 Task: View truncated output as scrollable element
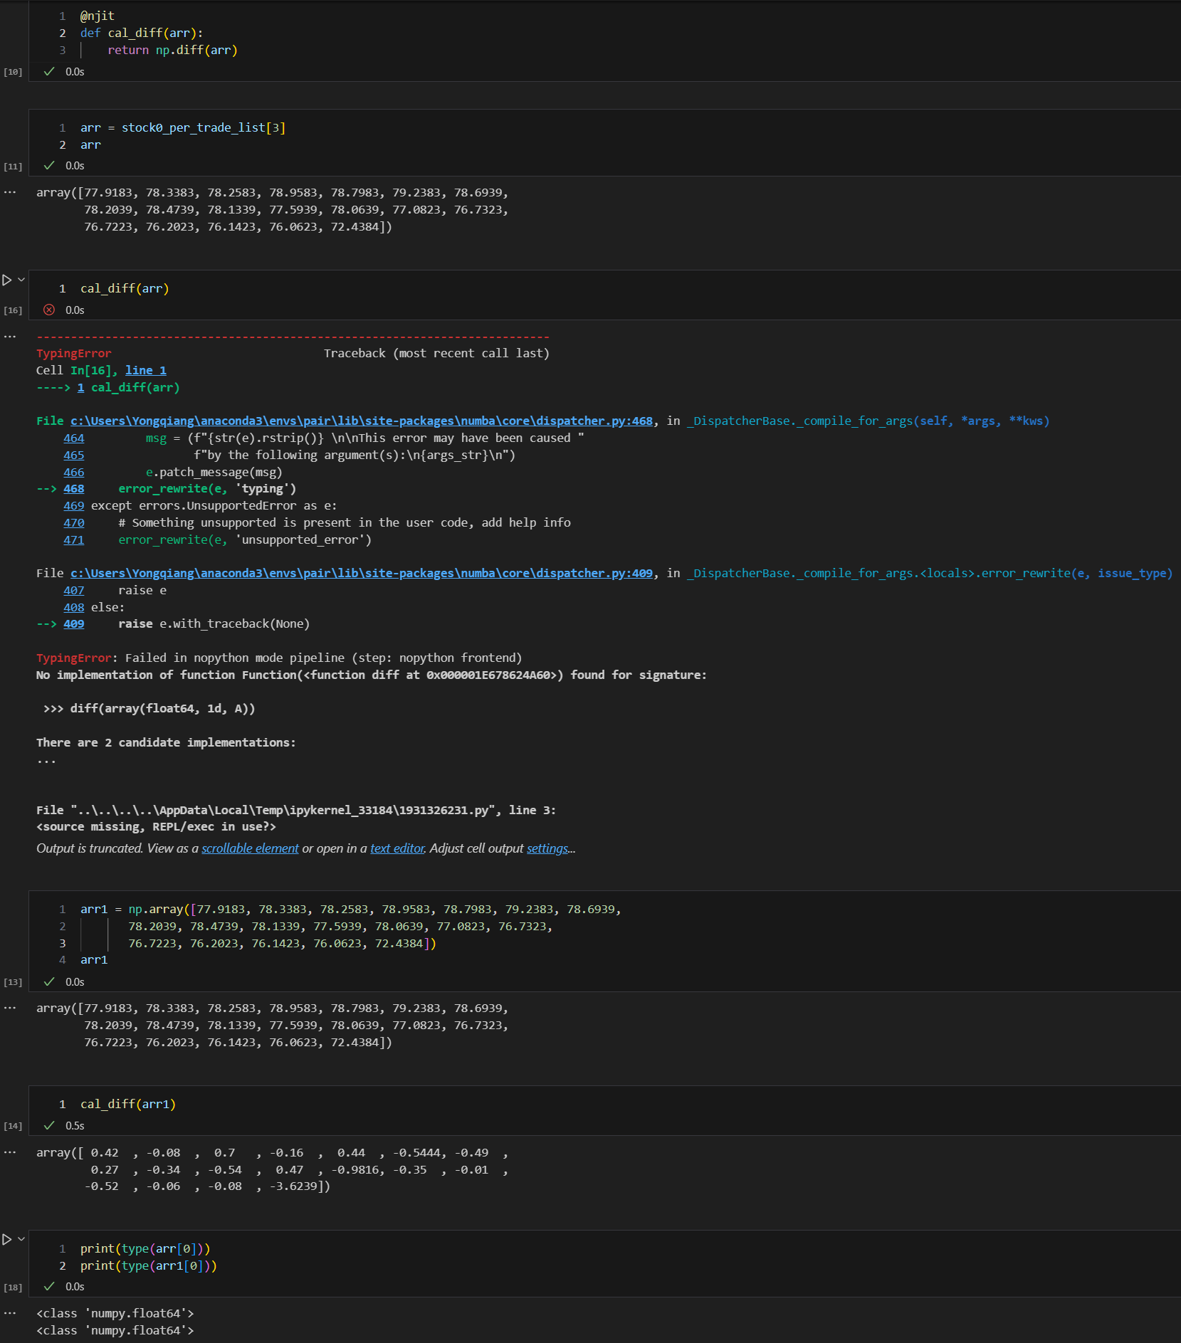coord(250,848)
